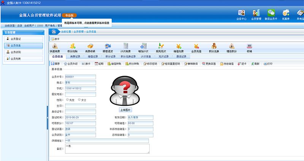Screen dimensions: 304x161
Task: Click the empty 生日 birthday field
Action: (x=81, y=106)
